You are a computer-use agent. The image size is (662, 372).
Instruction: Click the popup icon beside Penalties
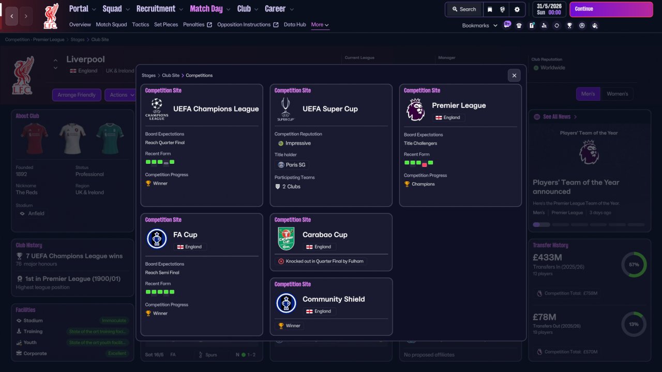(x=209, y=25)
